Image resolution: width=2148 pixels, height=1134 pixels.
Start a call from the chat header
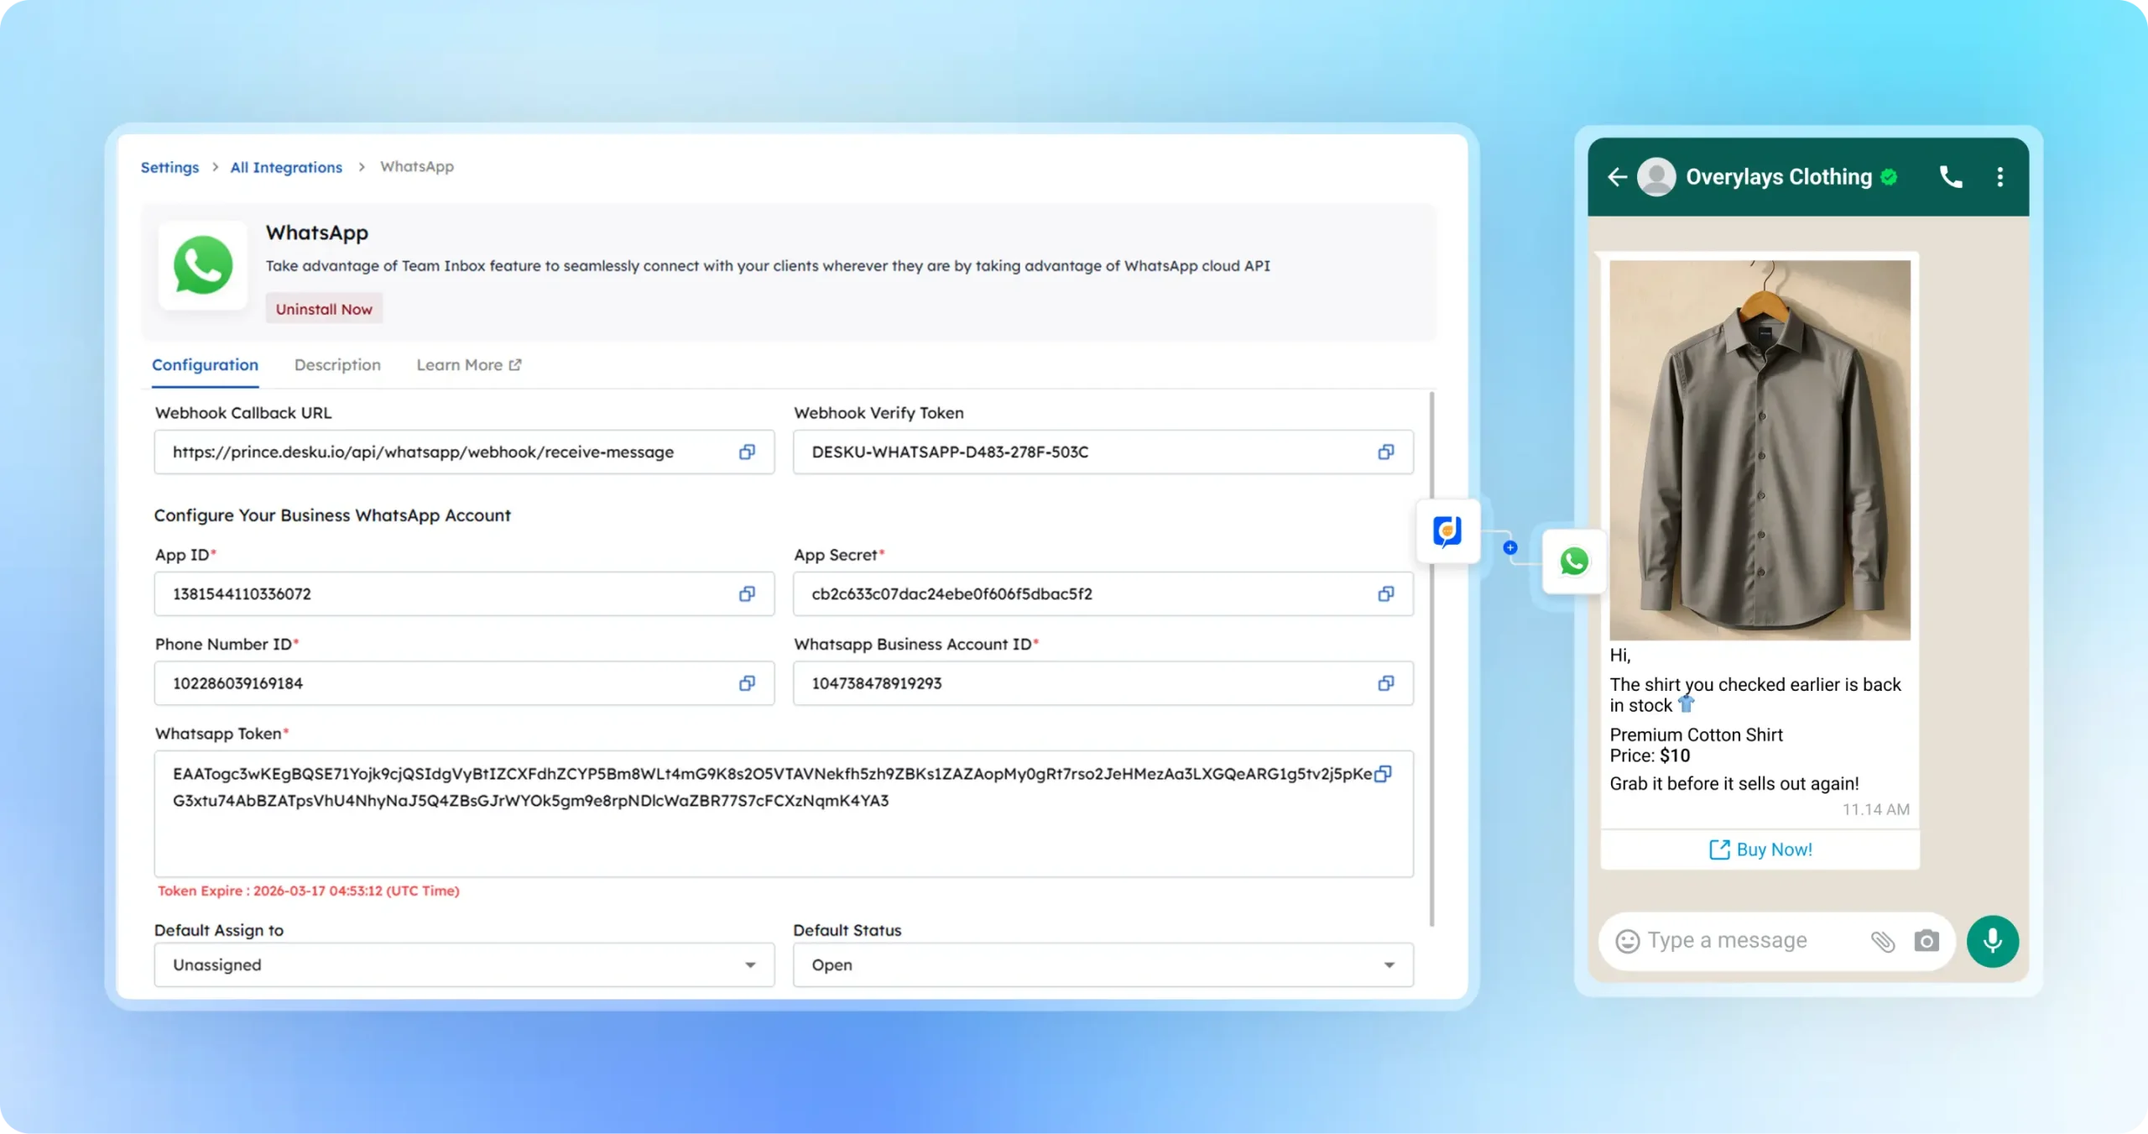pyautogui.click(x=1951, y=176)
